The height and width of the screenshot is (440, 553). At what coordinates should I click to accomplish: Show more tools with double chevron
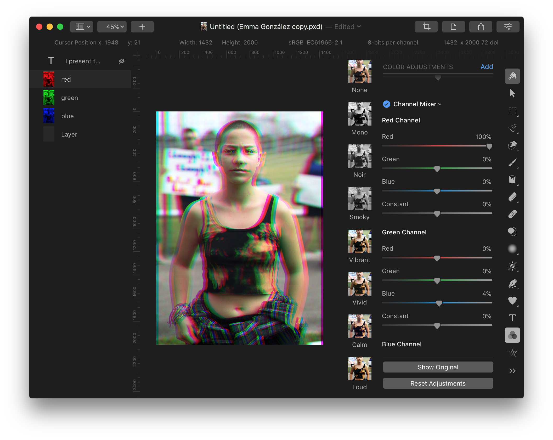click(x=512, y=371)
